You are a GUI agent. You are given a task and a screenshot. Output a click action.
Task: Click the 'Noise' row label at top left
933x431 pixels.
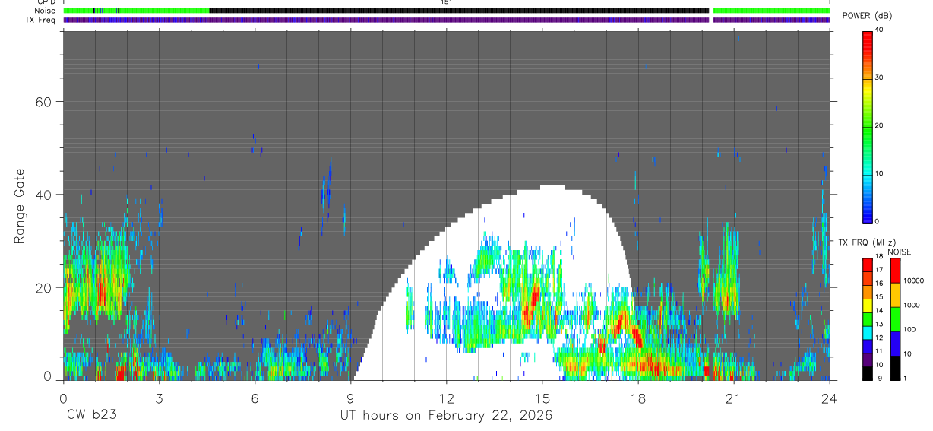(x=45, y=11)
